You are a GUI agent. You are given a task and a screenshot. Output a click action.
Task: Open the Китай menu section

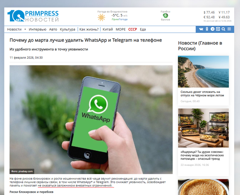[x=108, y=29]
